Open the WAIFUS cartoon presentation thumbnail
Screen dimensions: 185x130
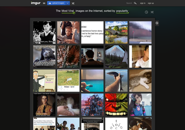click(44, 81)
